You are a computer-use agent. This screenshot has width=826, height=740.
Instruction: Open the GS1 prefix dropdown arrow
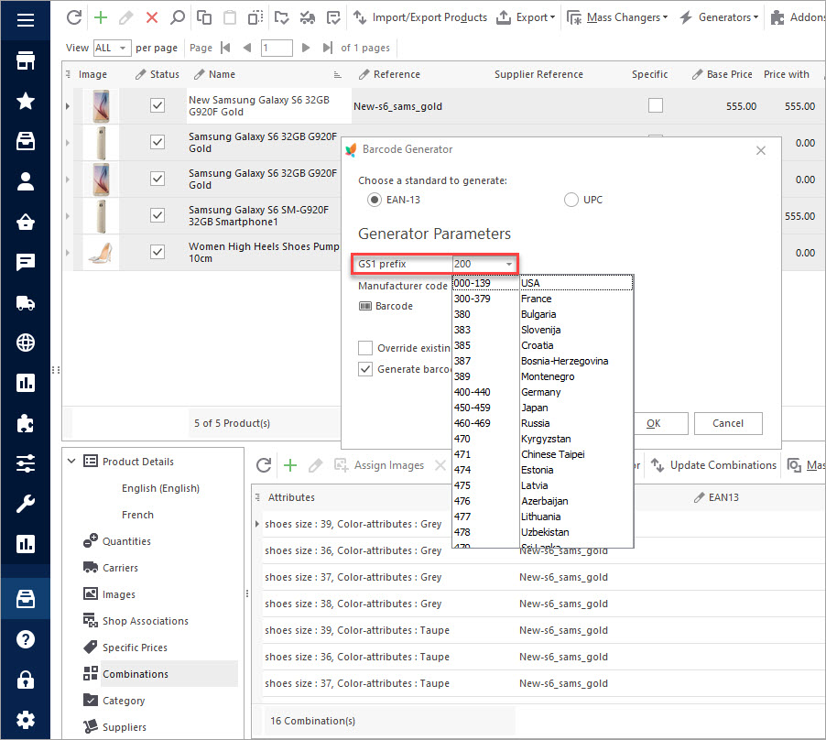(509, 265)
